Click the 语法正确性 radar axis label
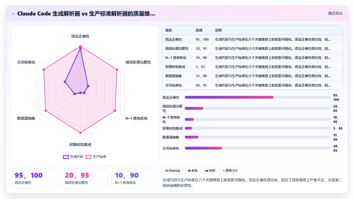The height and width of the screenshot is (199, 354). (x=80, y=36)
